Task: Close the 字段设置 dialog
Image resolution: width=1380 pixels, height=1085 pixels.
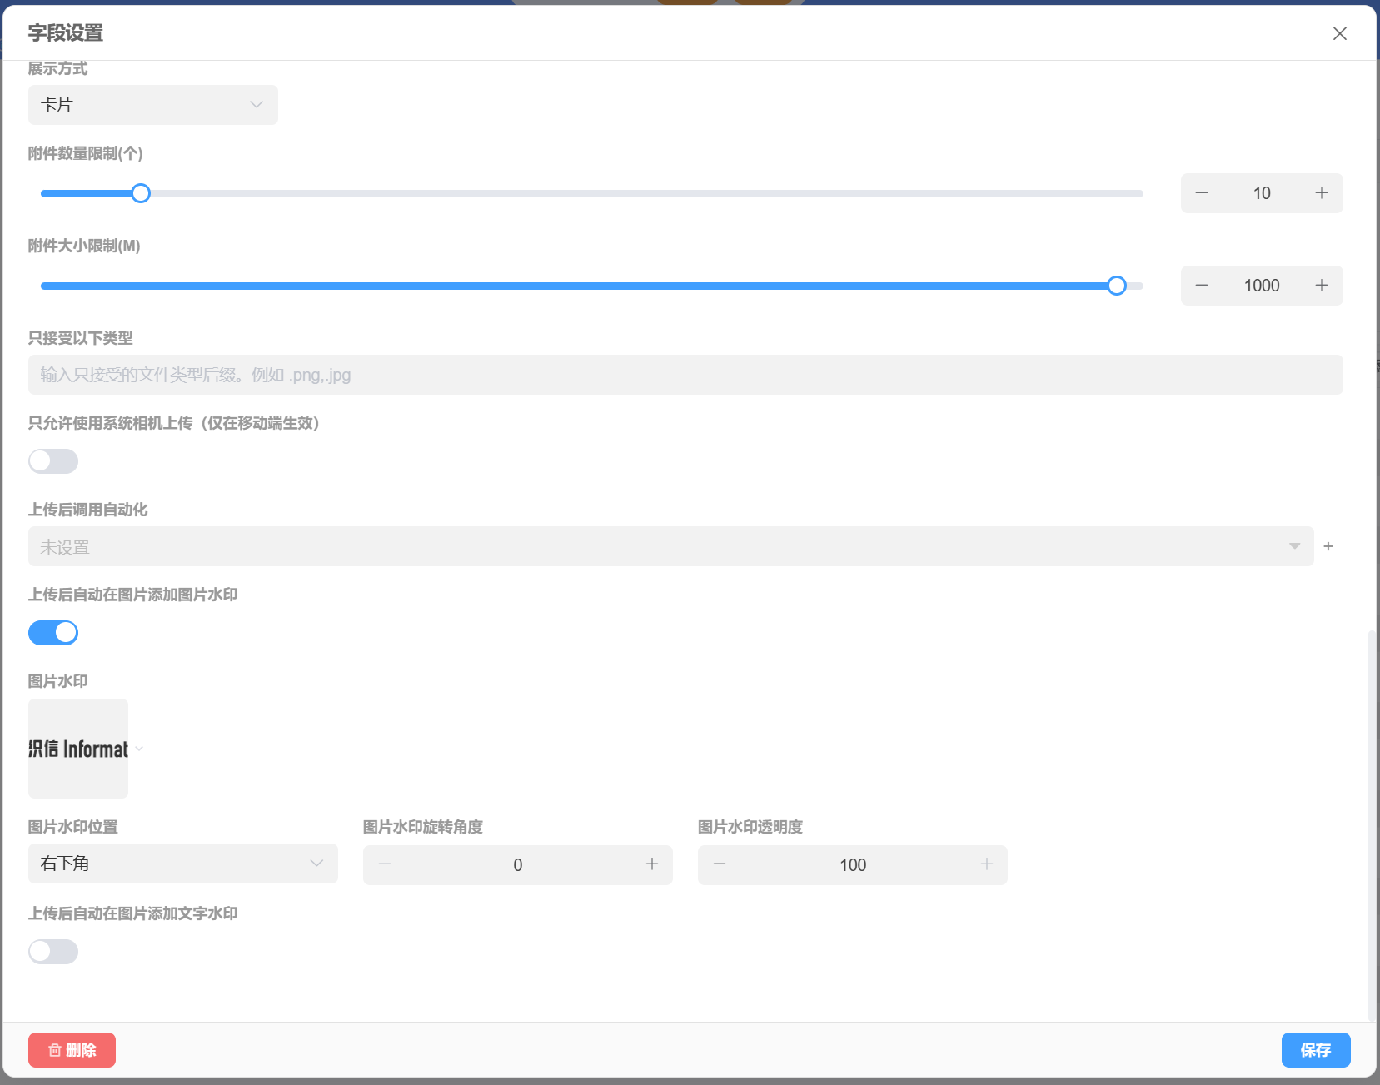Action: coord(1339,33)
